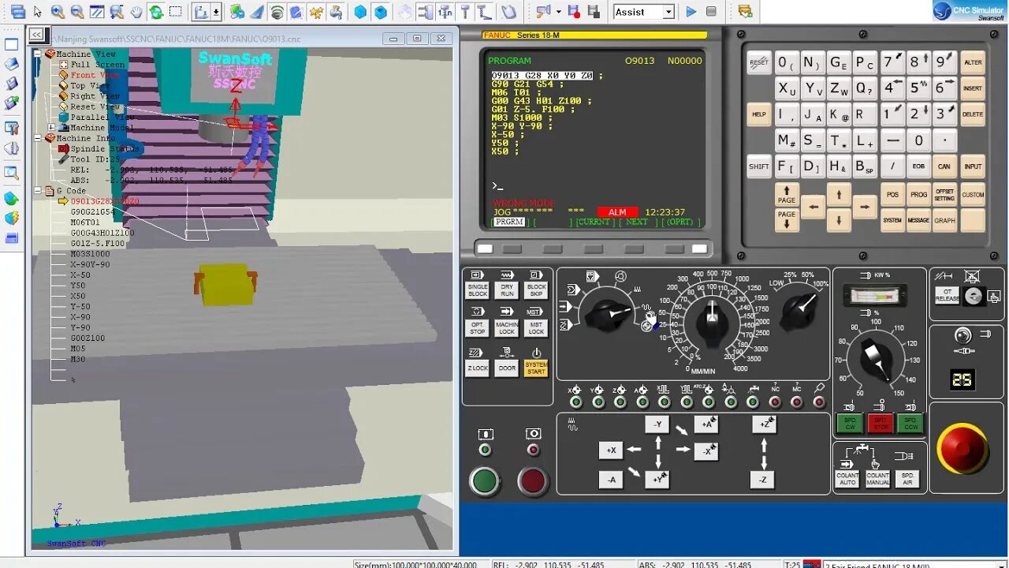Select the SYSTEM function key
This screenshot has width=1009, height=568.
pos(892,220)
